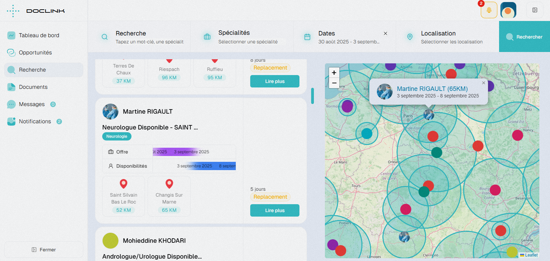This screenshot has width=550, height=261.
Task: Click the cyan map marker near Normandie
Action: 367,133
